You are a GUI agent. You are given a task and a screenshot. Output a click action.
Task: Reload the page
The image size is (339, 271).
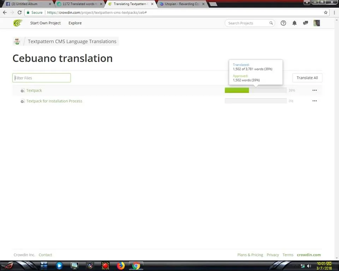(x=19, y=13)
